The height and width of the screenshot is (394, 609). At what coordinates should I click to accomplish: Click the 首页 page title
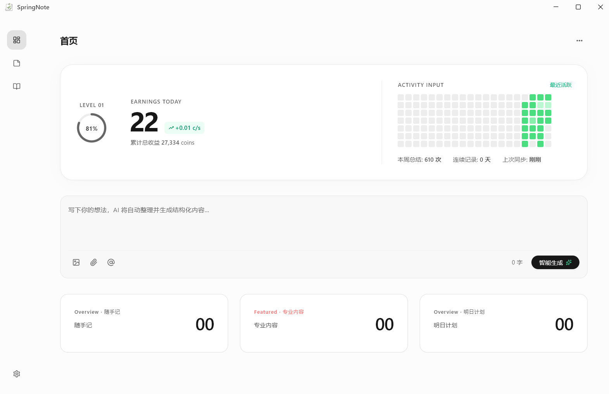coord(69,41)
